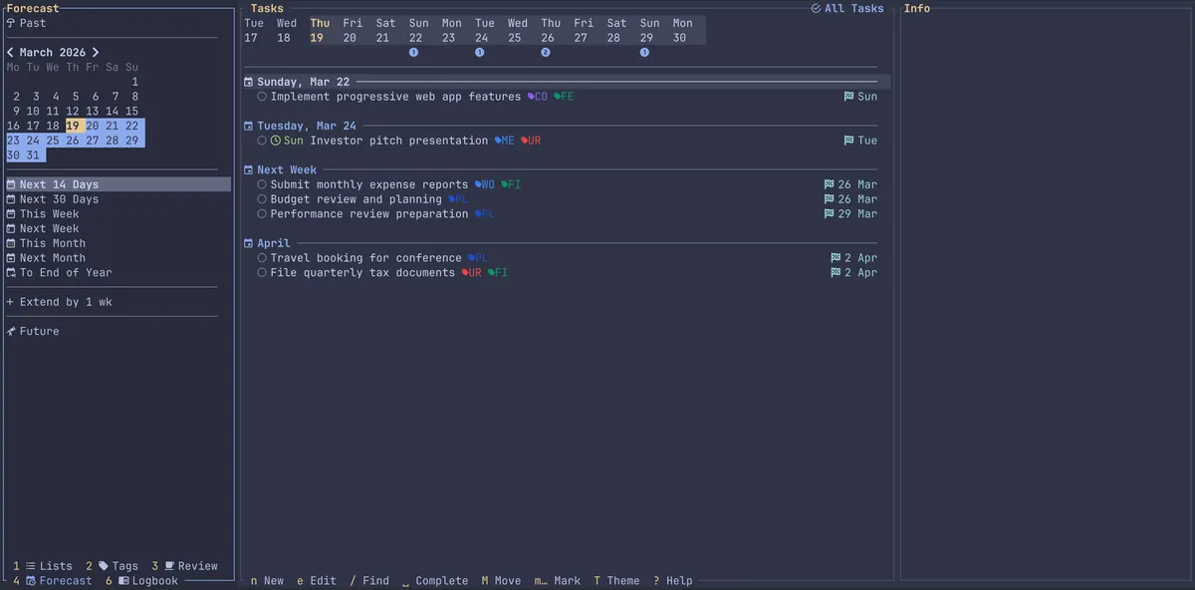1195x590 pixels.
Task: Complete File quarterly tax documents task
Action: [x=262, y=272]
